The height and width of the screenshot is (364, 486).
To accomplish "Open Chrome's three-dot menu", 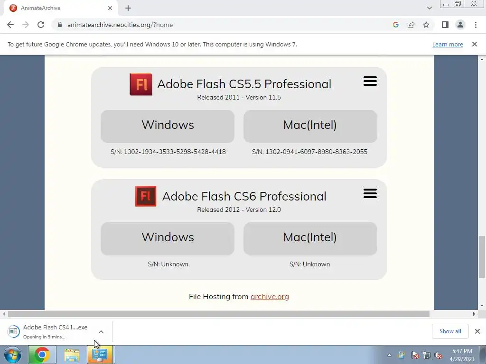I will 476,25.
